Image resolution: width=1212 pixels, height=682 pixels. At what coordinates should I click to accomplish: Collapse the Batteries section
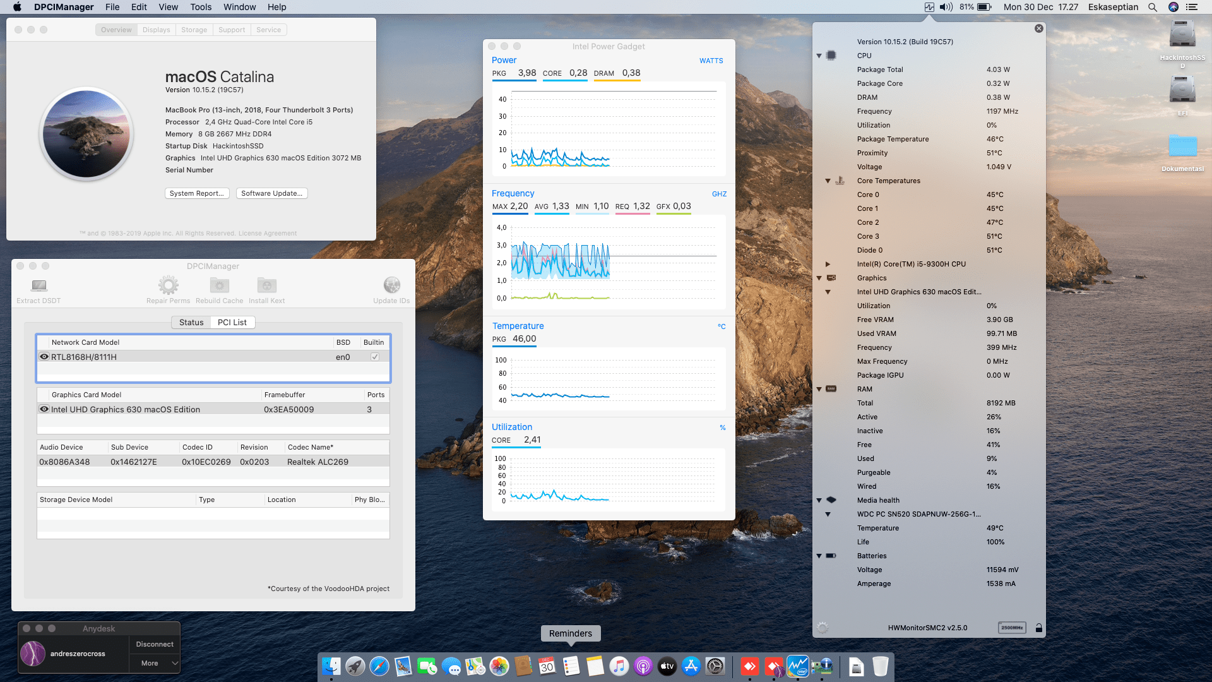pos(819,556)
